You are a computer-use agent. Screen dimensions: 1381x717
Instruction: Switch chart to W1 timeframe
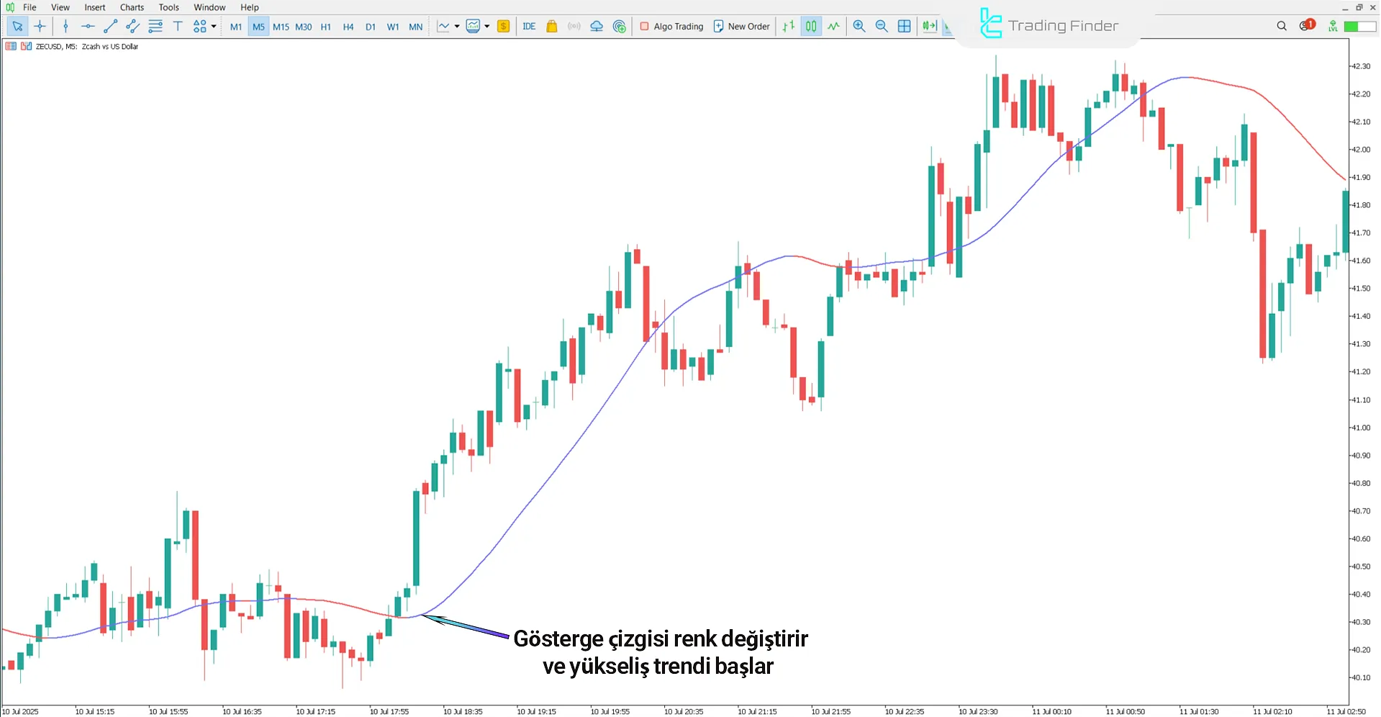(x=393, y=27)
